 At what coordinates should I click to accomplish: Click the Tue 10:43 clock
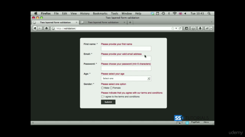(197, 14)
